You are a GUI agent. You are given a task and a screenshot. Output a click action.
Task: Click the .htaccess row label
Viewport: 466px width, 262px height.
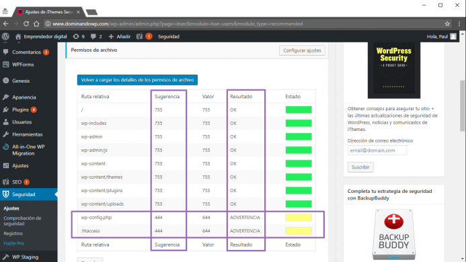tap(90, 231)
